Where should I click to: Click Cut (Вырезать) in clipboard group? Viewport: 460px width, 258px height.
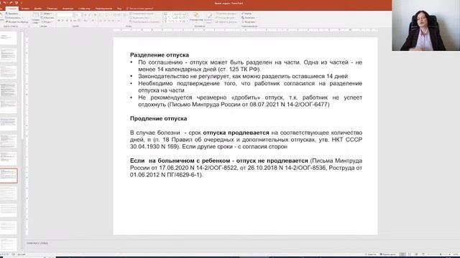click(x=12, y=14)
